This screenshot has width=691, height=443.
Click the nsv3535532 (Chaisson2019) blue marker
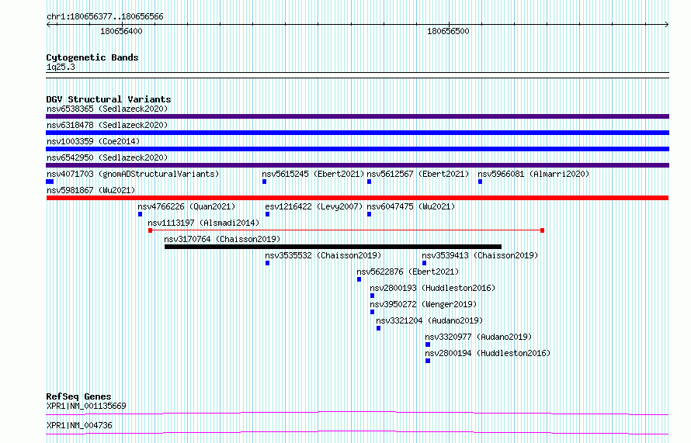[268, 263]
